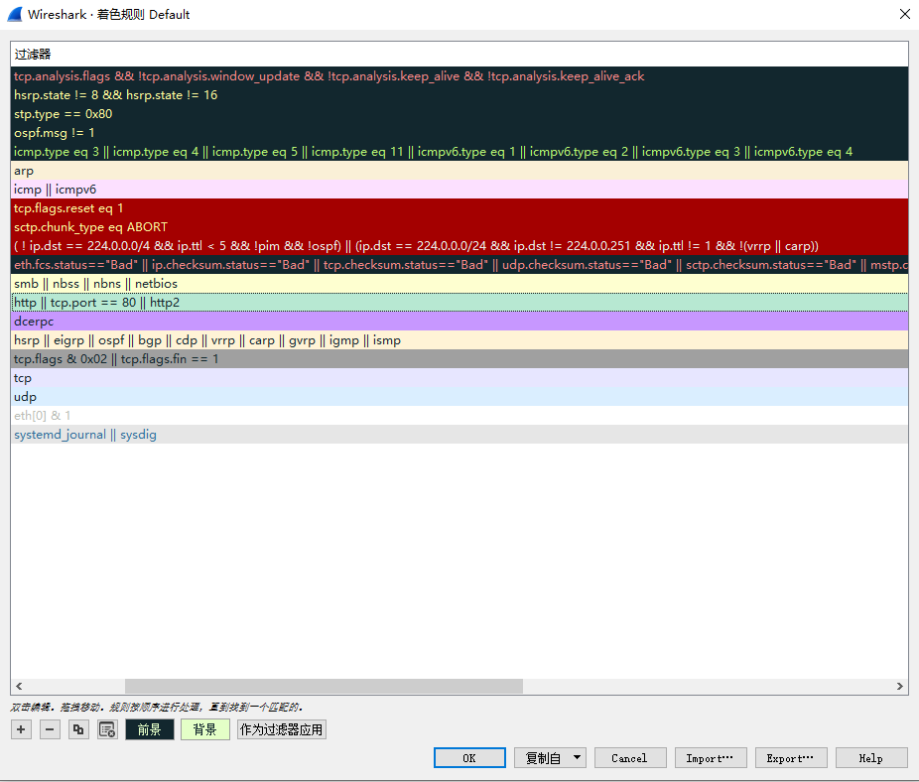The width and height of the screenshot is (919, 782).
Task: Select the icmp || icmpv6 rule
Action: click(459, 190)
